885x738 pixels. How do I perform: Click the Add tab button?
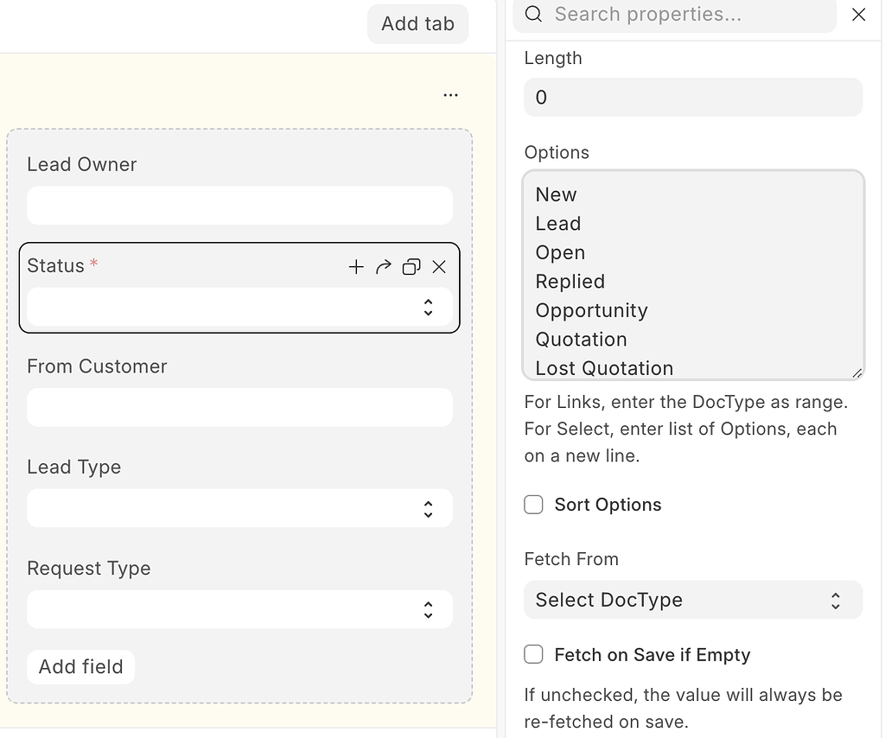417,23
